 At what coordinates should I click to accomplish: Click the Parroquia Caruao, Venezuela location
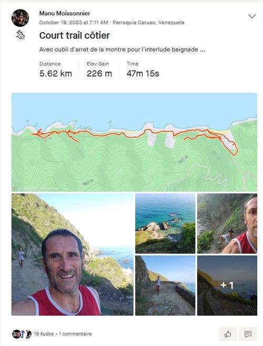(148, 23)
